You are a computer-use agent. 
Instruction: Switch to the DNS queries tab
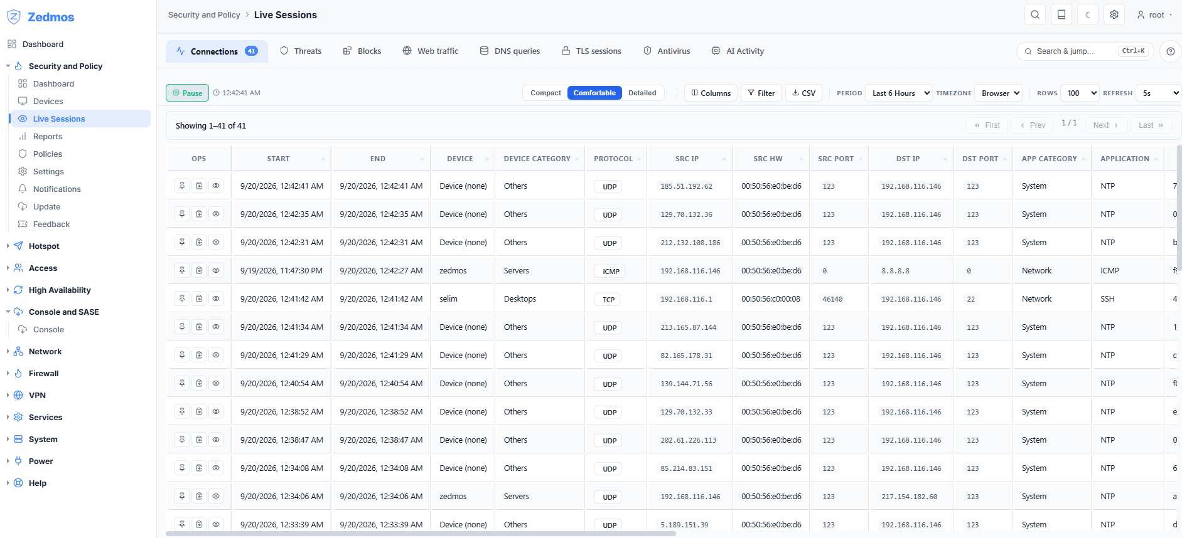(x=510, y=51)
